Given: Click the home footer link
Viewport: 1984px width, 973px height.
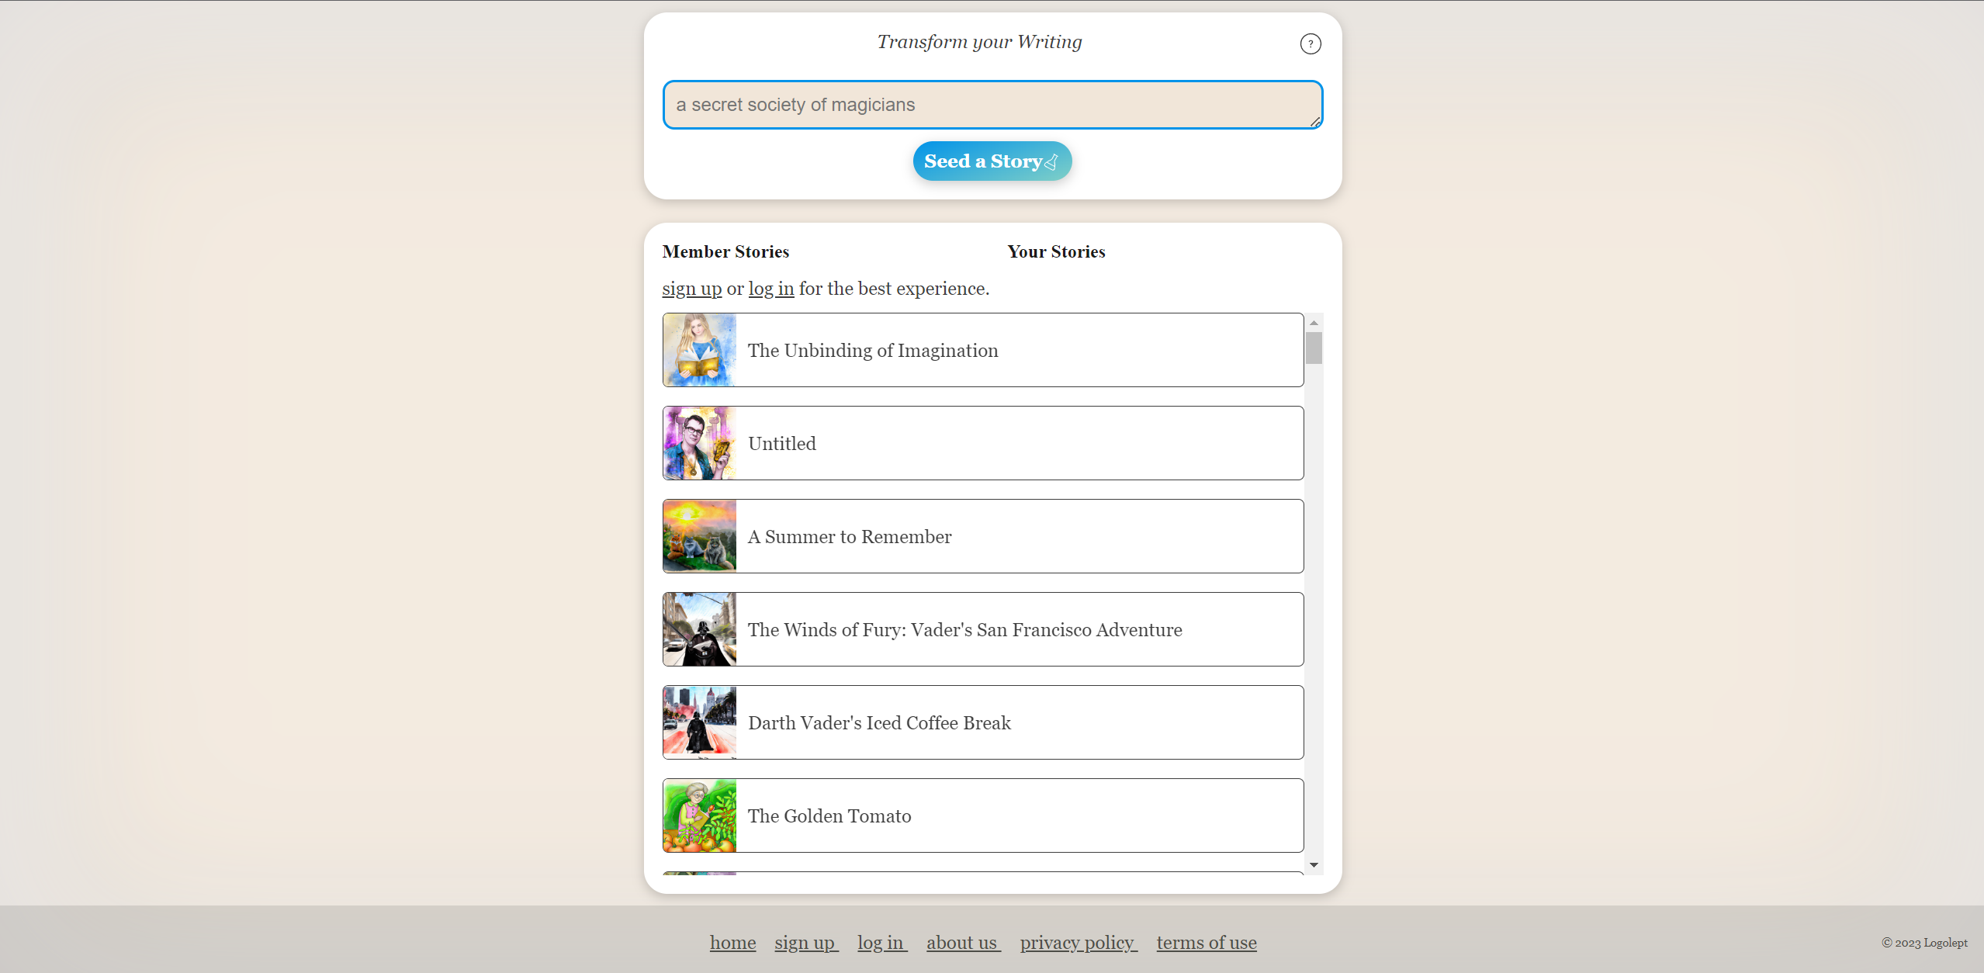Looking at the screenshot, I should (x=732, y=943).
